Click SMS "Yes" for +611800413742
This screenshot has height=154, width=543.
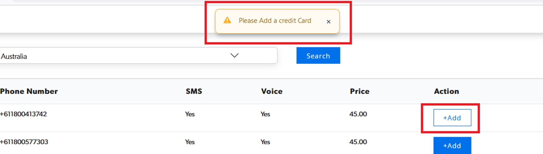tap(190, 114)
